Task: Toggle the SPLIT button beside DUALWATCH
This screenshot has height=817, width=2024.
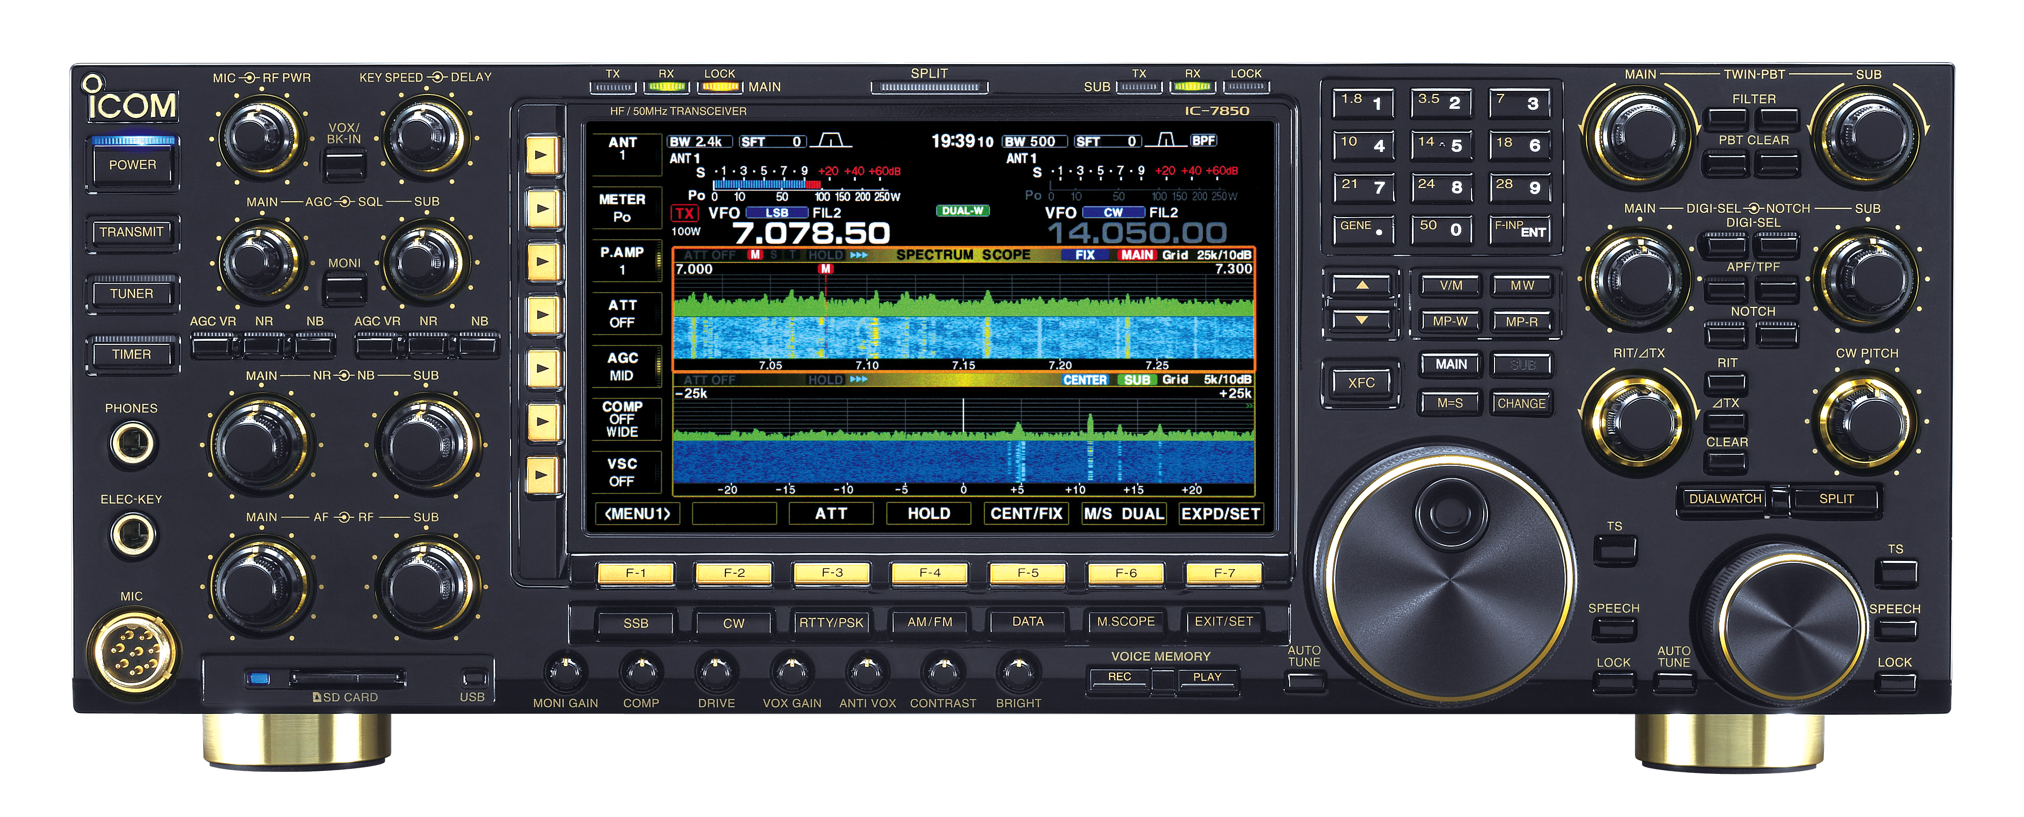Action: point(1835,500)
